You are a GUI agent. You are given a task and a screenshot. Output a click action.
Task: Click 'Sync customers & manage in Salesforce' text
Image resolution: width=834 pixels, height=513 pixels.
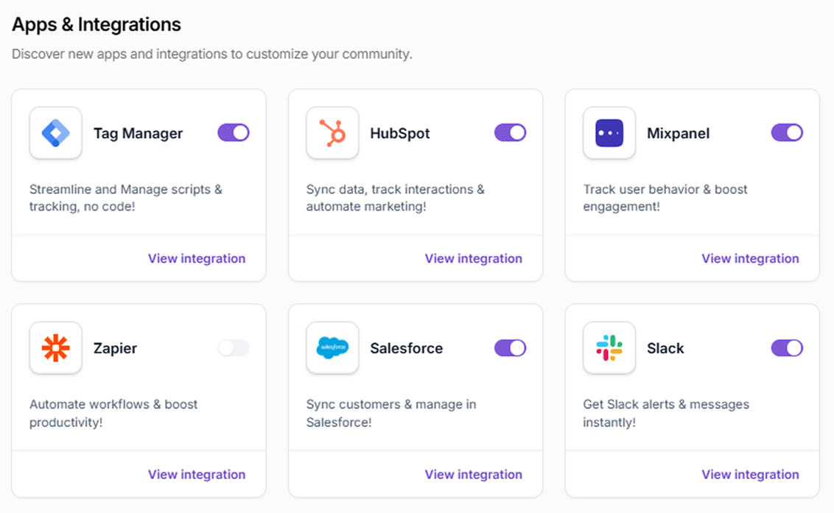pos(391,413)
